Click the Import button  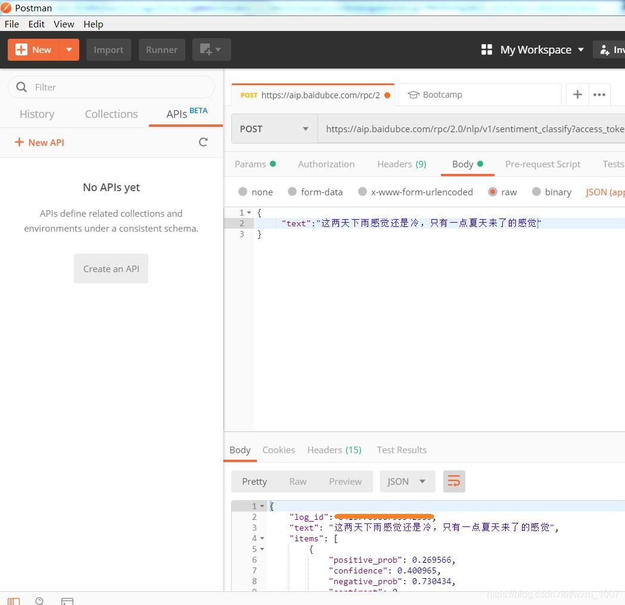point(108,50)
